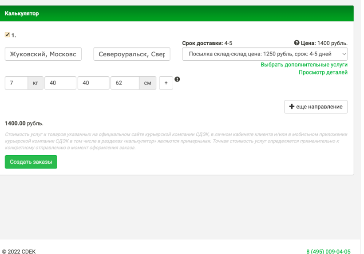Click the weight field showing 7
The width and height of the screenshot is (364, 254).
click(16, 83)
